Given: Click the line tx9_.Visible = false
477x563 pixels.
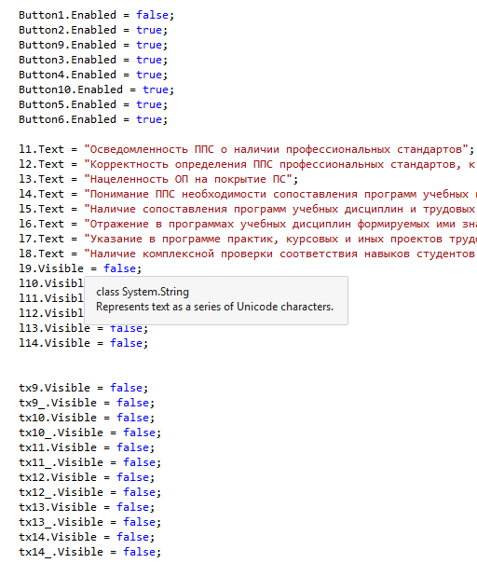Looking at the screenshot, I should (87, 403).
